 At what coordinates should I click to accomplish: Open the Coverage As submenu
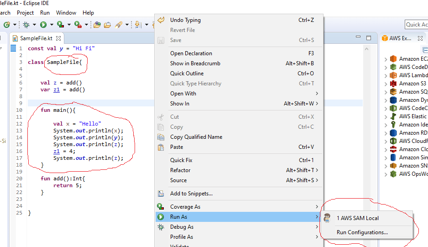[x=239, y=206]
